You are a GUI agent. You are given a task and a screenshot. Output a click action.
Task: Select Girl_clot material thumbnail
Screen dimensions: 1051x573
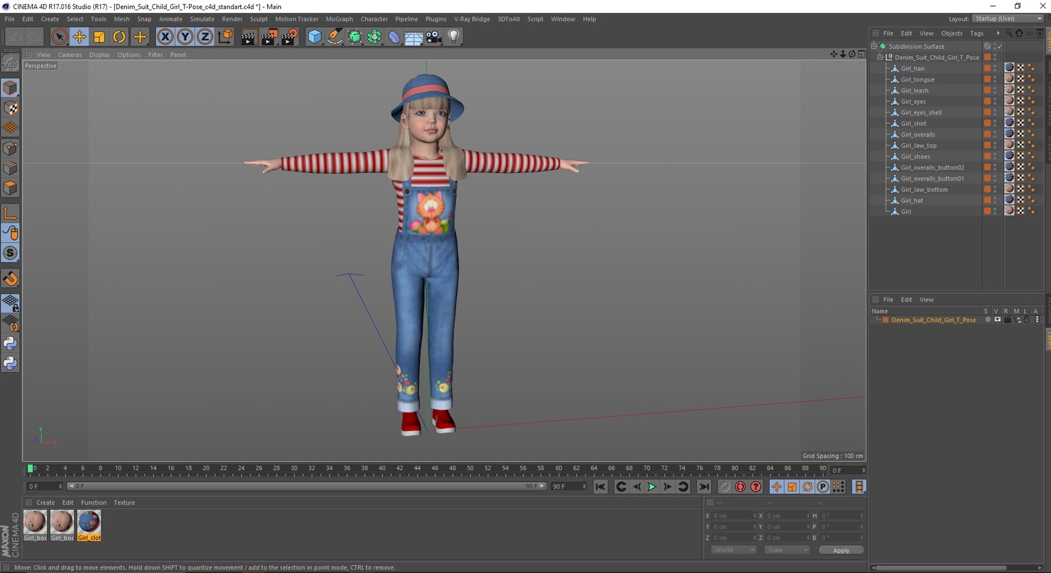89,525
